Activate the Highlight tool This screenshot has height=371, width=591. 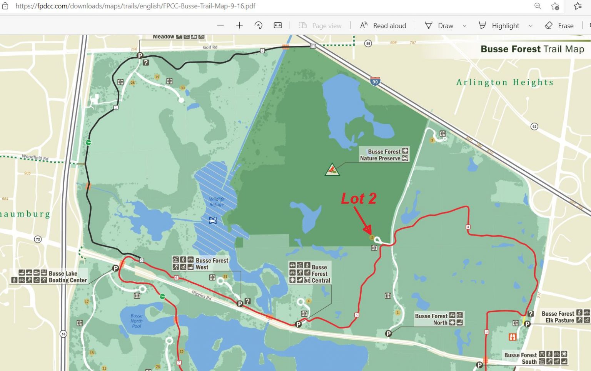499,25
